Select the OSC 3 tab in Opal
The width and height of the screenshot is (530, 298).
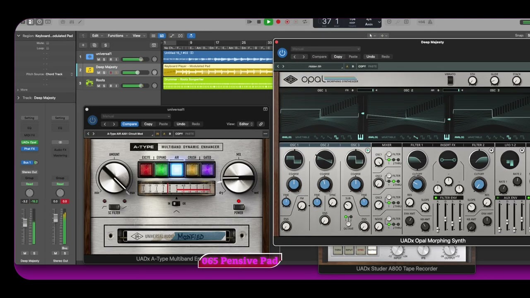(355, 145)
